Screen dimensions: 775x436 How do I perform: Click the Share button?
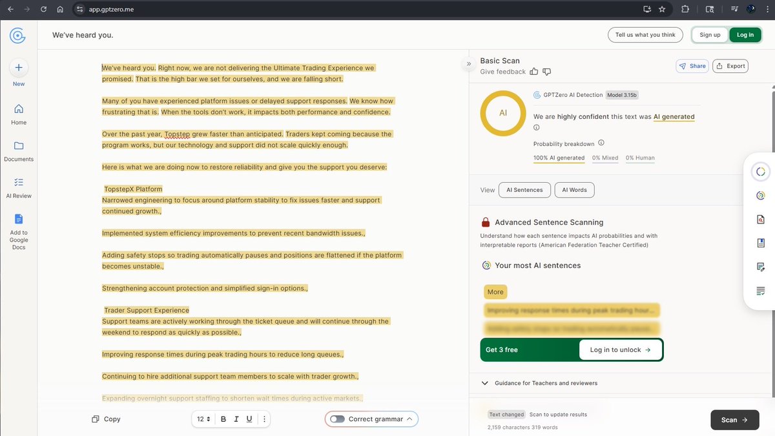[x=692, y=66]
